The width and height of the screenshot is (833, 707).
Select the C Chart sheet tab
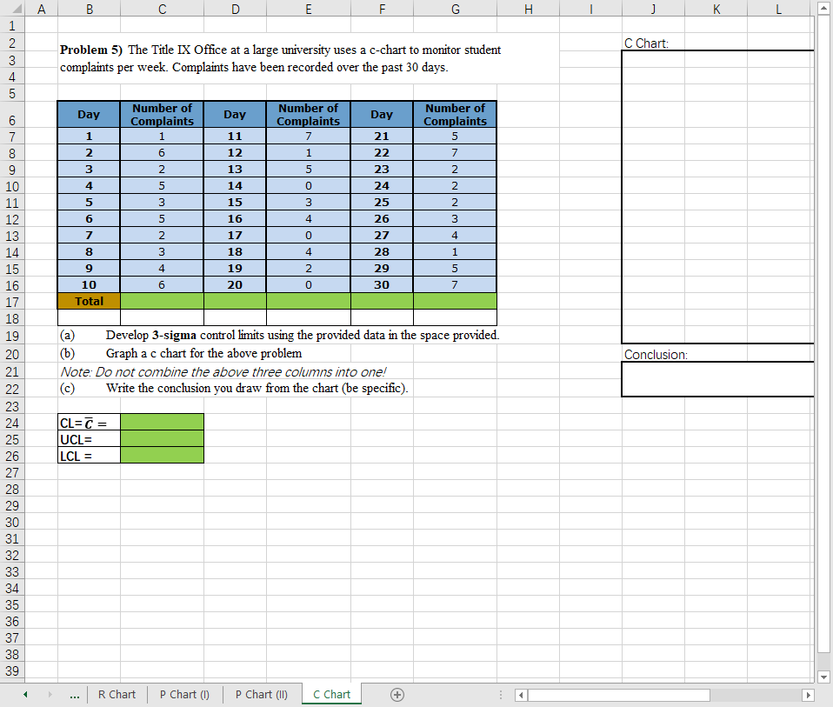[331, 694]
